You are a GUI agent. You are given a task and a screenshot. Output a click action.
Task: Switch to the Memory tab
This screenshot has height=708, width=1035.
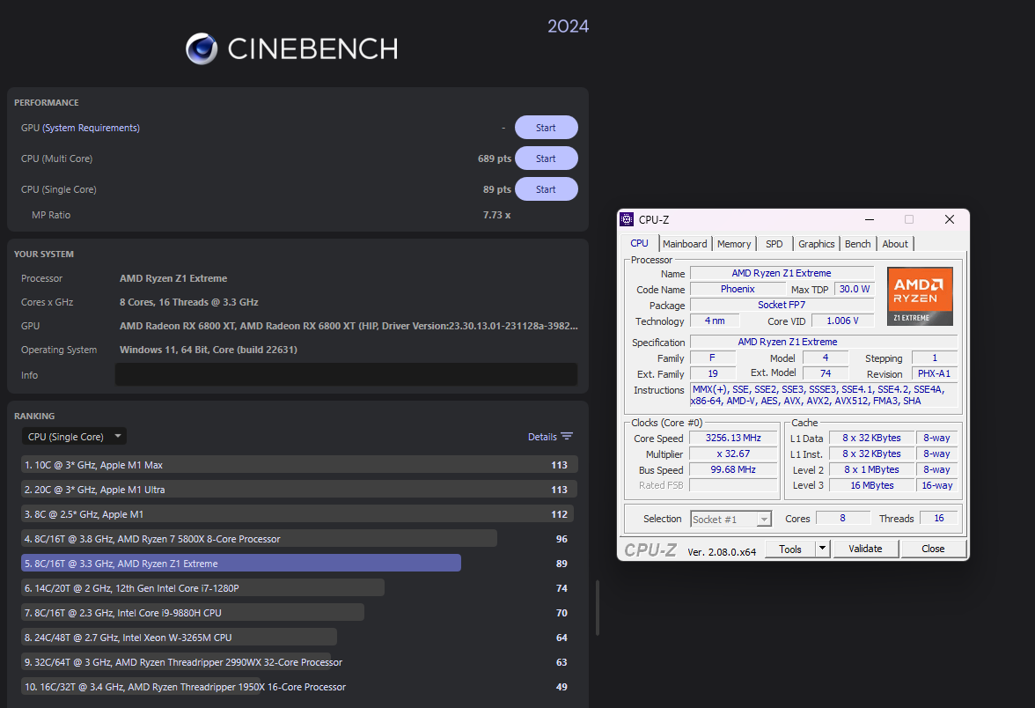pyautogui.click(x=734, y=243)
